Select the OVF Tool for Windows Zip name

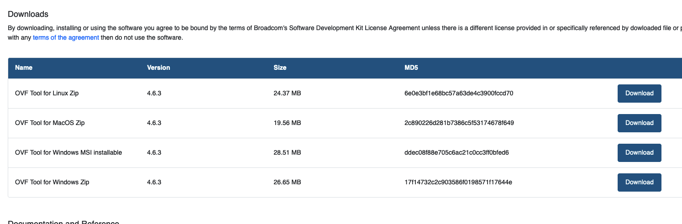coord(52,182)
